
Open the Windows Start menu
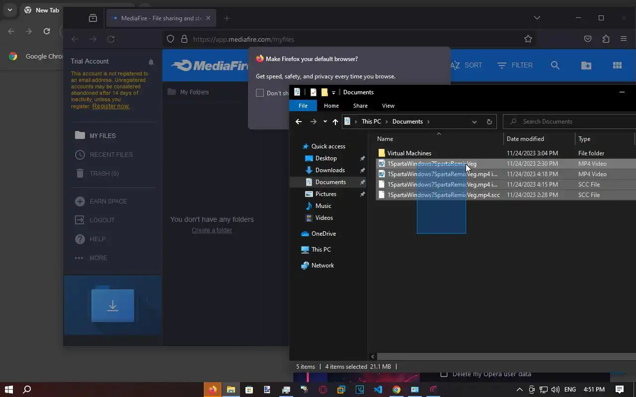pos(8,390)
